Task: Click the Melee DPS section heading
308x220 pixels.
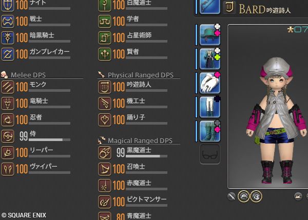Action: (28, 75)
